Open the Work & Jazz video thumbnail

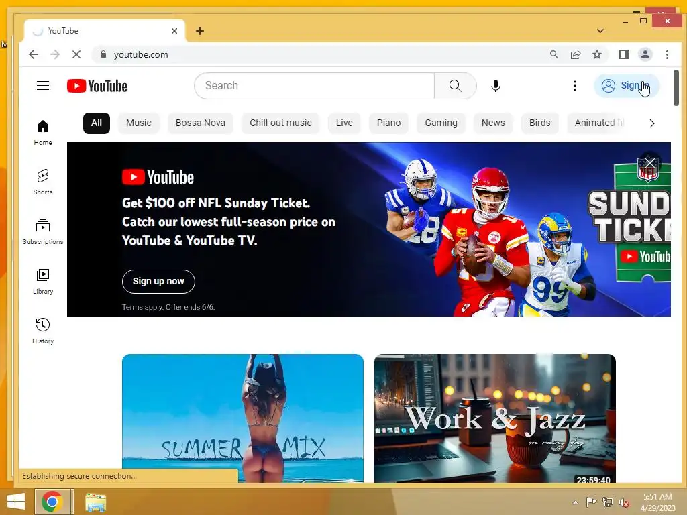[495, 418]
